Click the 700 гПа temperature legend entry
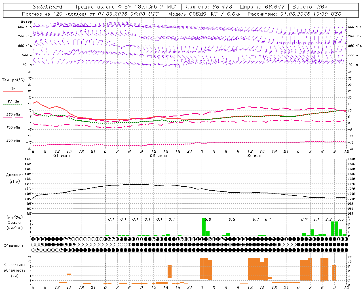The height and width of the screenshot is (290, 363). (x=13, y=128)
